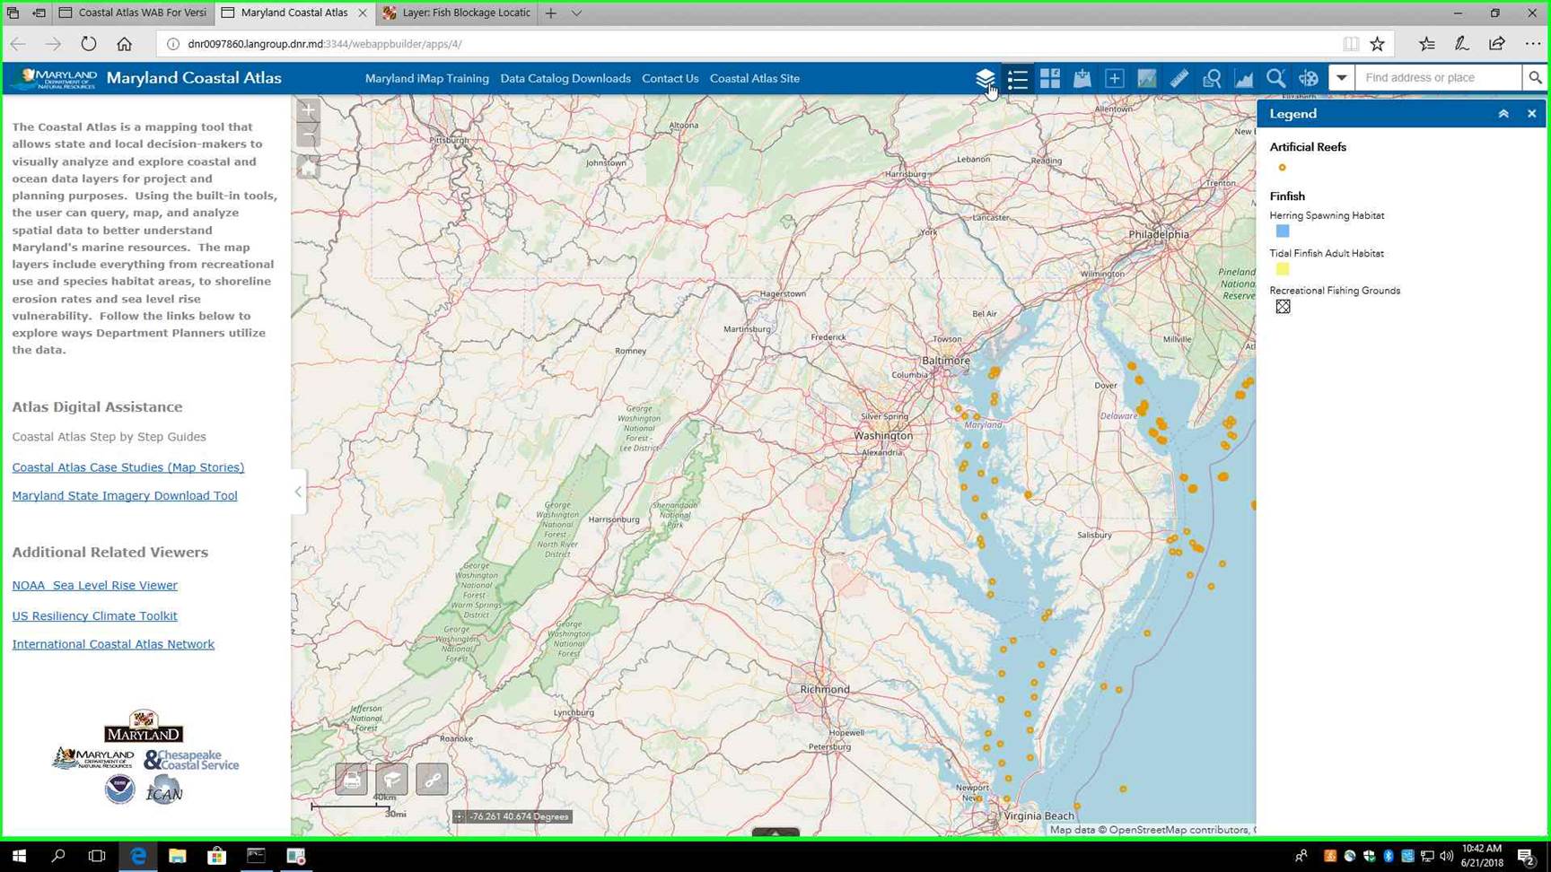Click the map Print button
The image size is (1551, 872).
351,779
